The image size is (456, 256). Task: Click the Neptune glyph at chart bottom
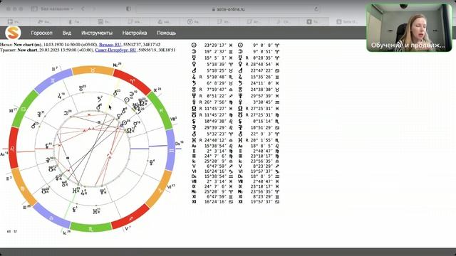(103, 191)
